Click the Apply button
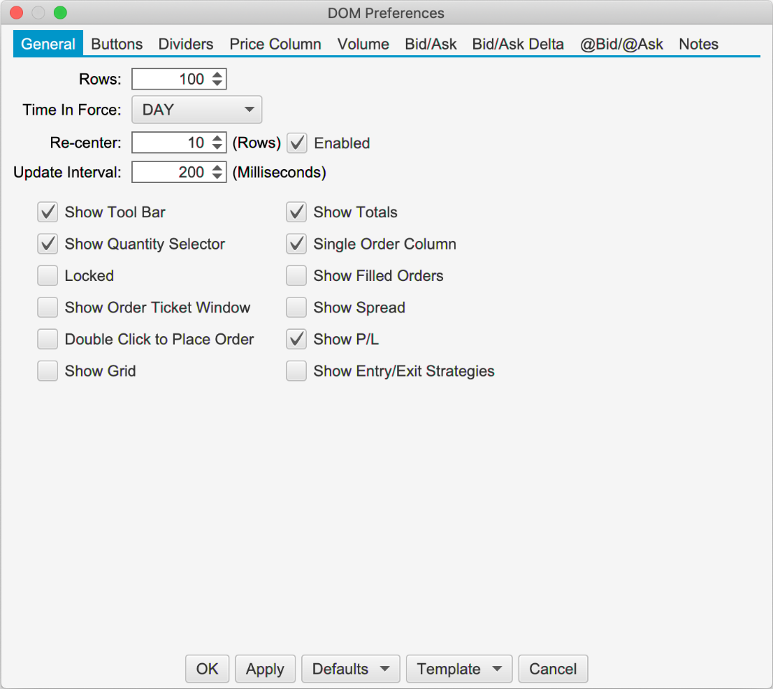Image resolution: width=773 pixels, height=689 pixels. pos(265,669)
